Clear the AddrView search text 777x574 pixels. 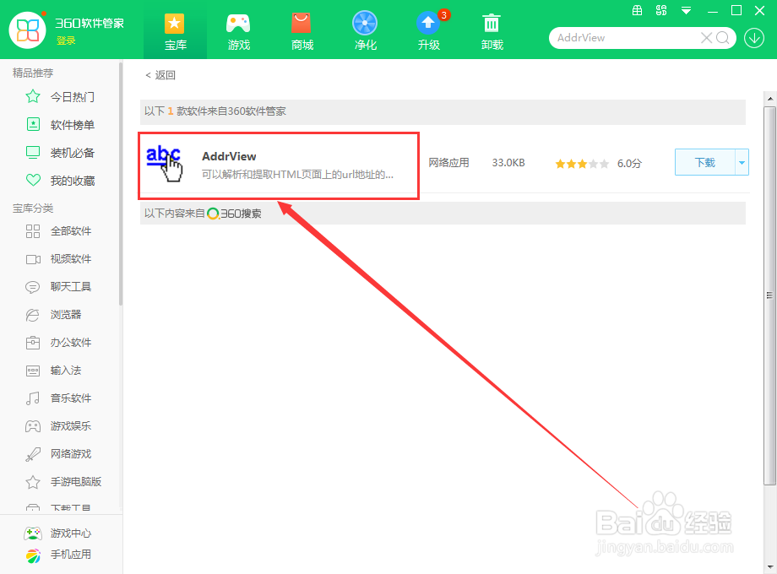tap(706, 38)
